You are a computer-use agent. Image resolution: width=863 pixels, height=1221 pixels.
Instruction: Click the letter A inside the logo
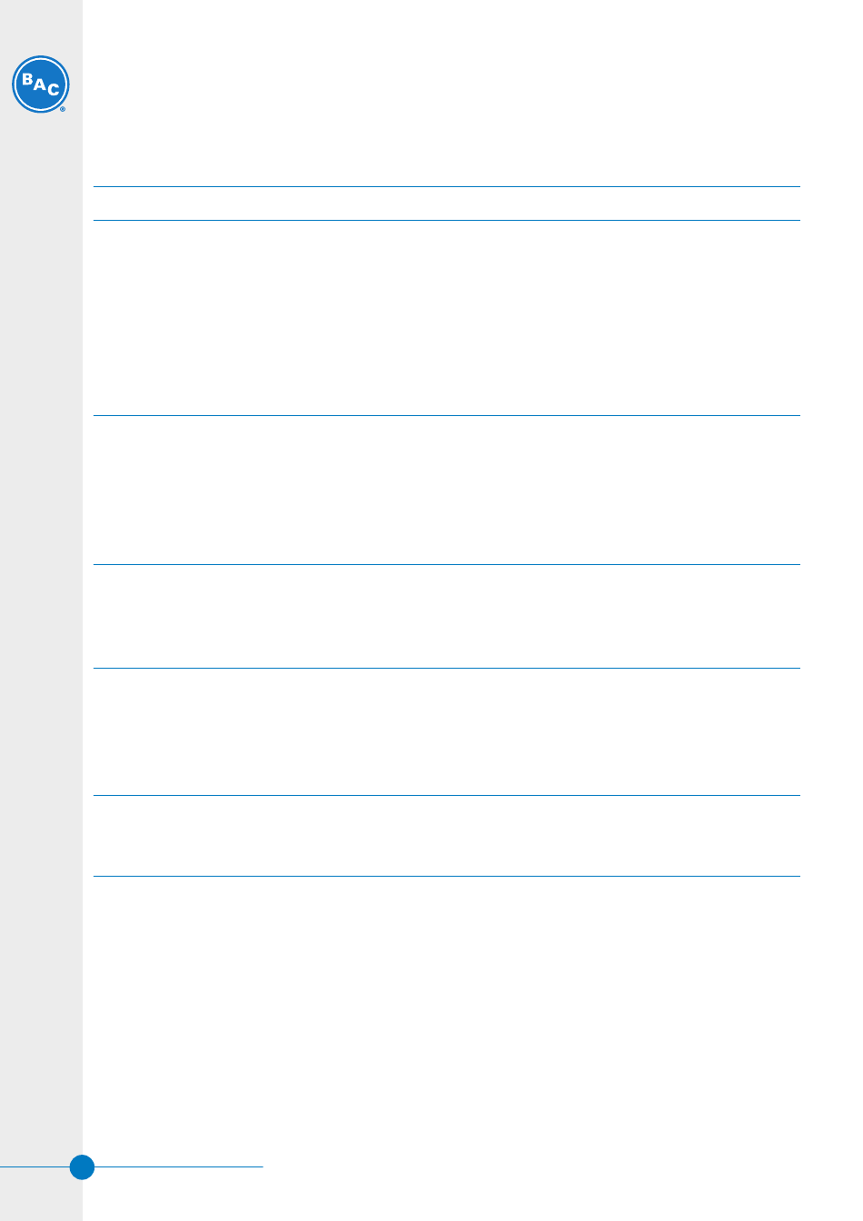pos(40,84)
